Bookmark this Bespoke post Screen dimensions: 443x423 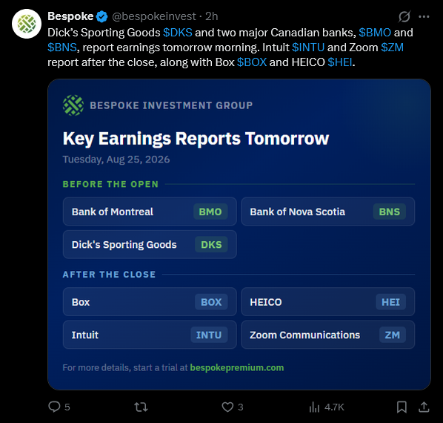pyautogui.click(x=402, y=407)
